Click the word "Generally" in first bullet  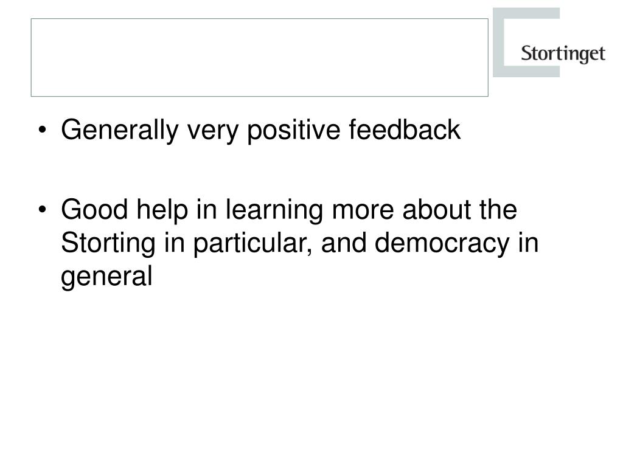click(x=120, y=130)
